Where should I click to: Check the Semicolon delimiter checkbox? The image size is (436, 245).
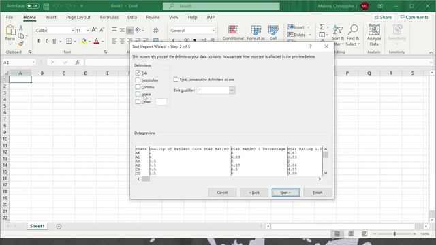pos(138,80)
